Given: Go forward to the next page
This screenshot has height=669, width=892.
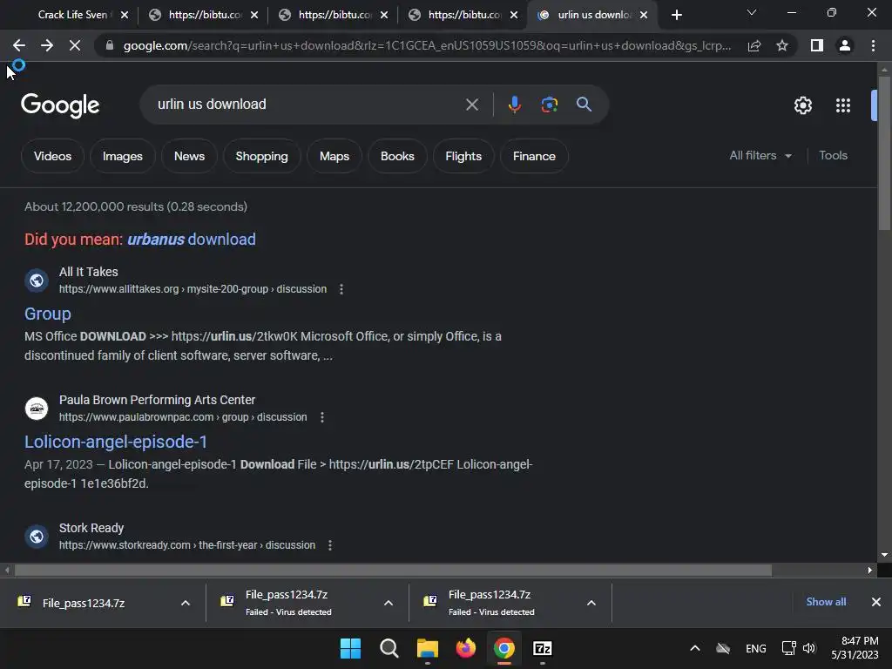Looking at the screenshot, I should coord(47,45).
